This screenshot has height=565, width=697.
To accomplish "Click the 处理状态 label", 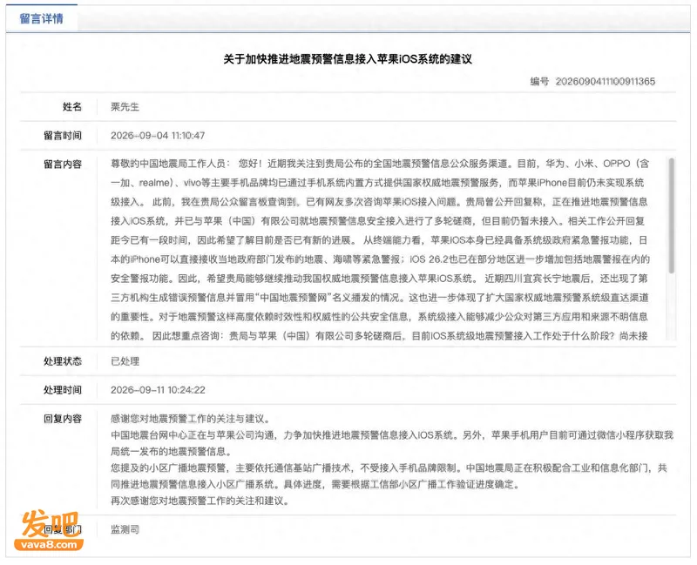I will pos(63,361).
